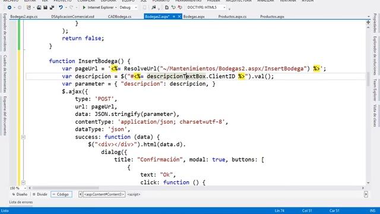Redo the greyed-out action icon
This screenshot has width=380, height=214.
tap(71, 8)
